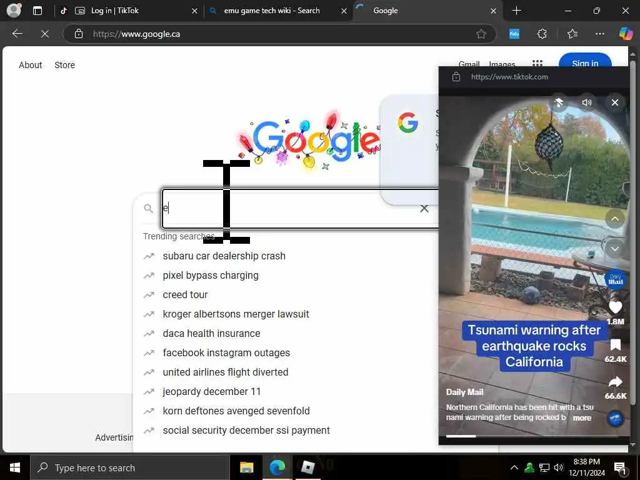Close the emu game tech wiki tab
Image resolution: width=640 pixels, height=480 pixels.
pos(344,11)
